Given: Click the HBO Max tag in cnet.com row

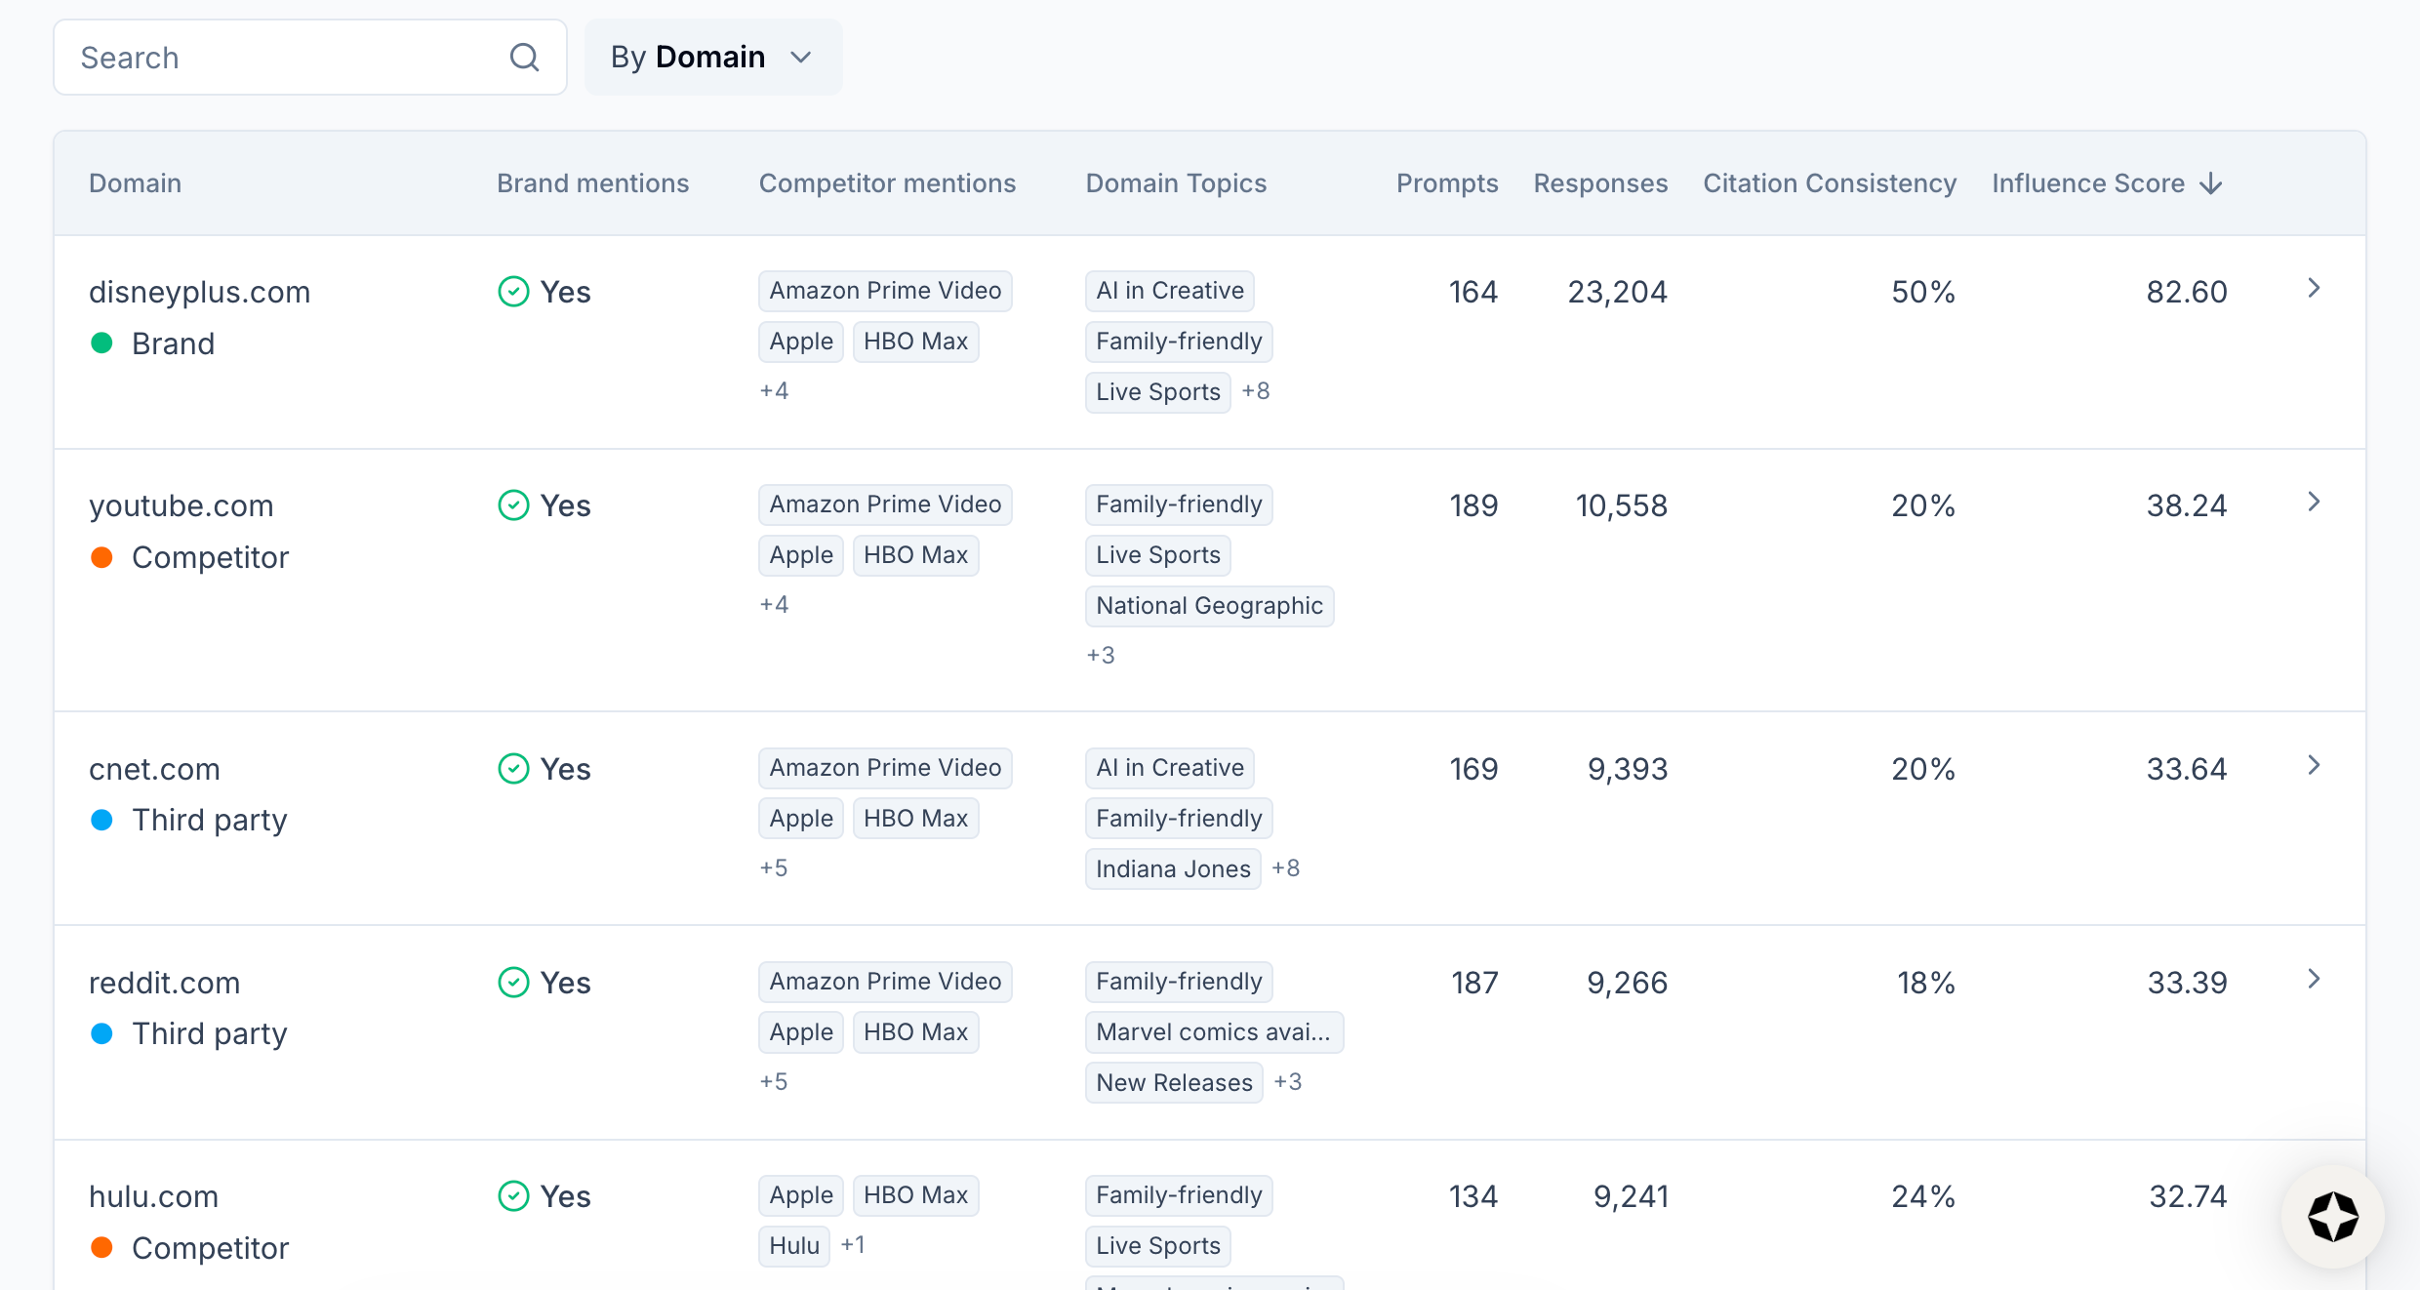Looking at the screenshot, I should coord(915,819).
